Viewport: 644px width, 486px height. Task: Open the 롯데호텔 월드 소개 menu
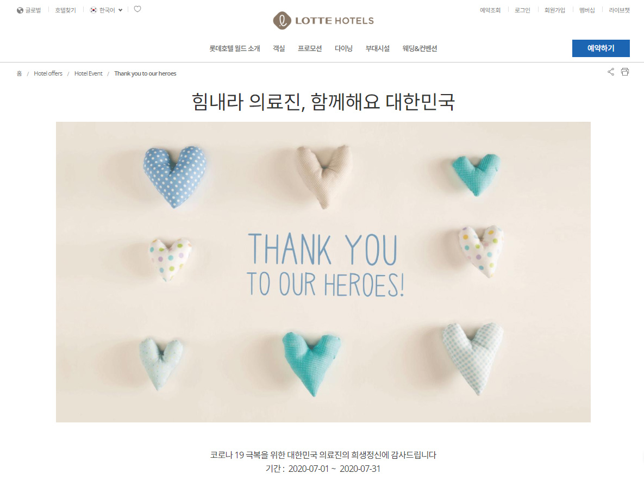pyautogui.click(x=235, y=48)
